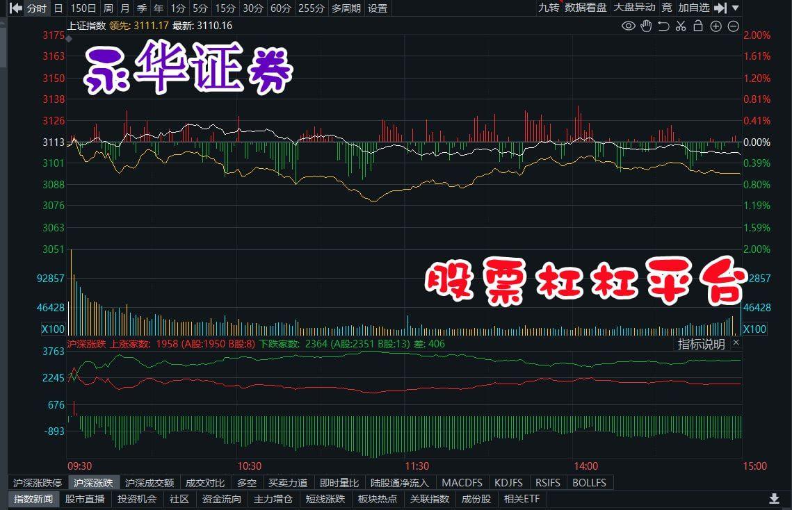Viewport: 792px width, 510px height.
Task: Open the dropdown arrow at top right
Action: pyautogui.click(x=736, y=8)
